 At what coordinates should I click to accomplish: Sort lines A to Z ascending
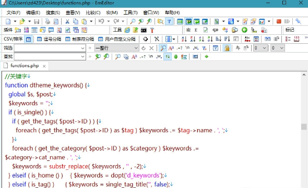pyautogui.click(x=184, y=39)
